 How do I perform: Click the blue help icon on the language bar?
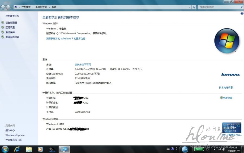click(172, 149)
